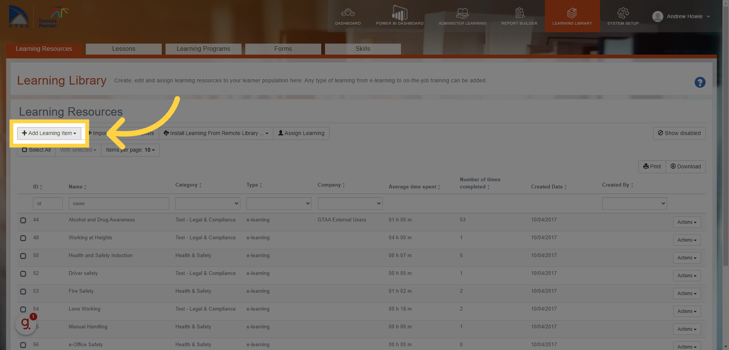Open Actions menu for Manual Handling
This screenshot has height=350, width=729.
(687, 329)
